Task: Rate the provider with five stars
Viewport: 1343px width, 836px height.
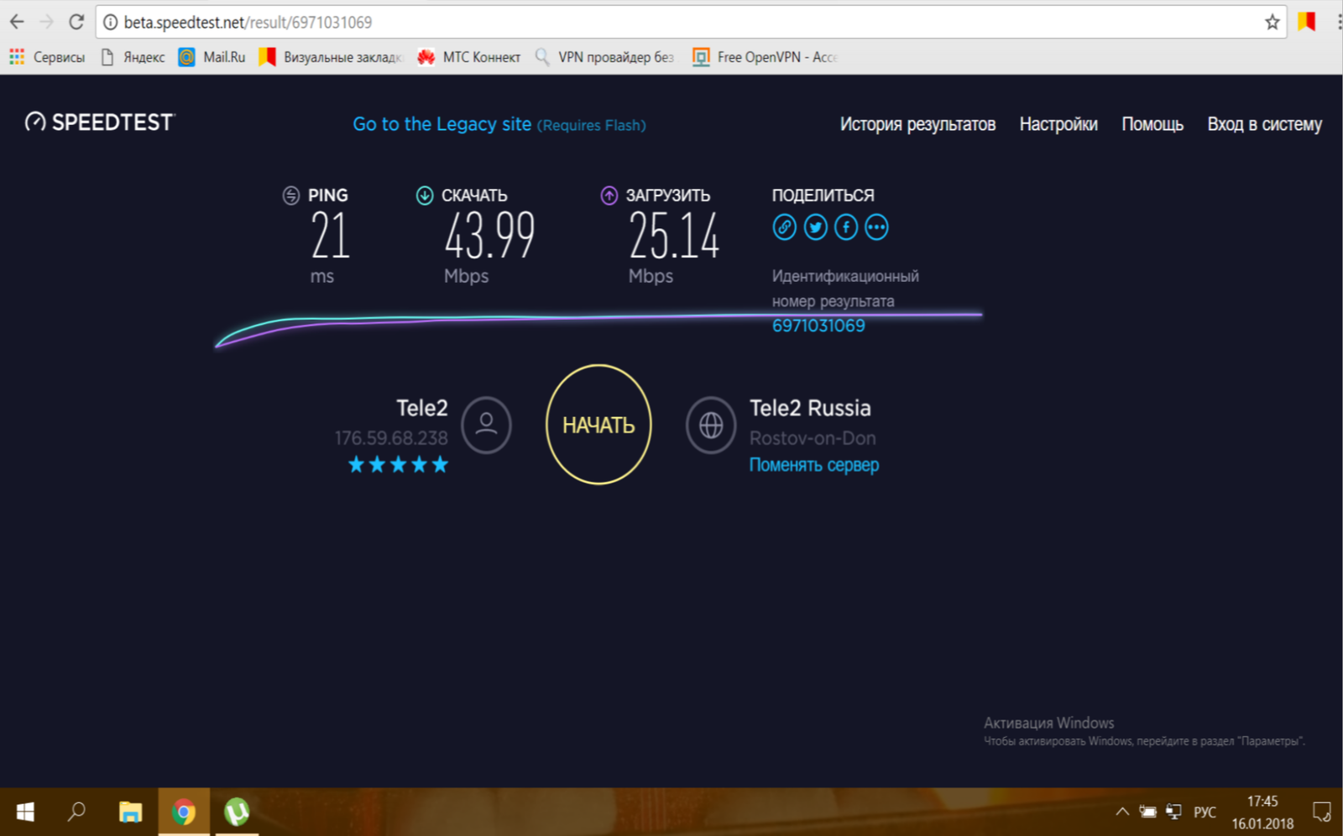Action: (440, 465)
